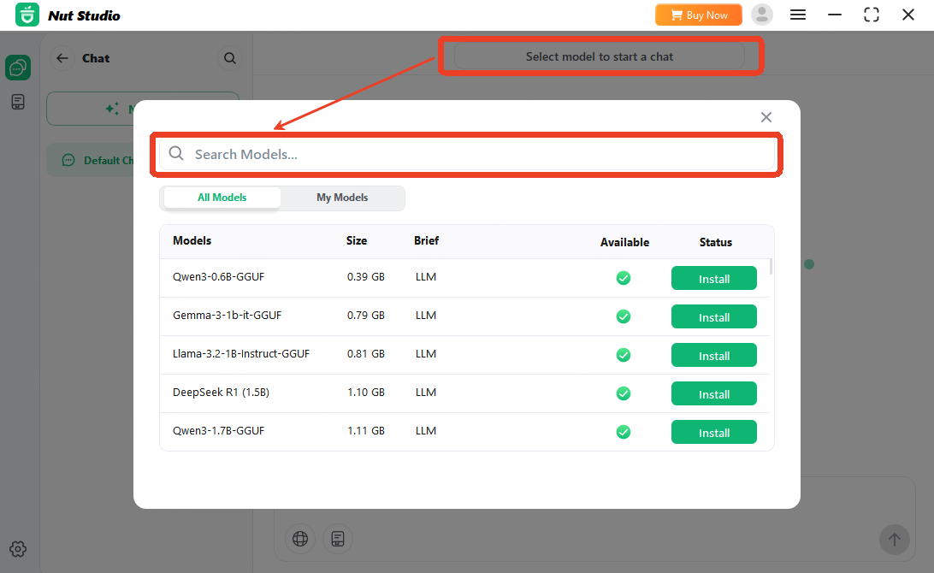Click the Models column header
The image size is (934, 573).
[192, 240]
